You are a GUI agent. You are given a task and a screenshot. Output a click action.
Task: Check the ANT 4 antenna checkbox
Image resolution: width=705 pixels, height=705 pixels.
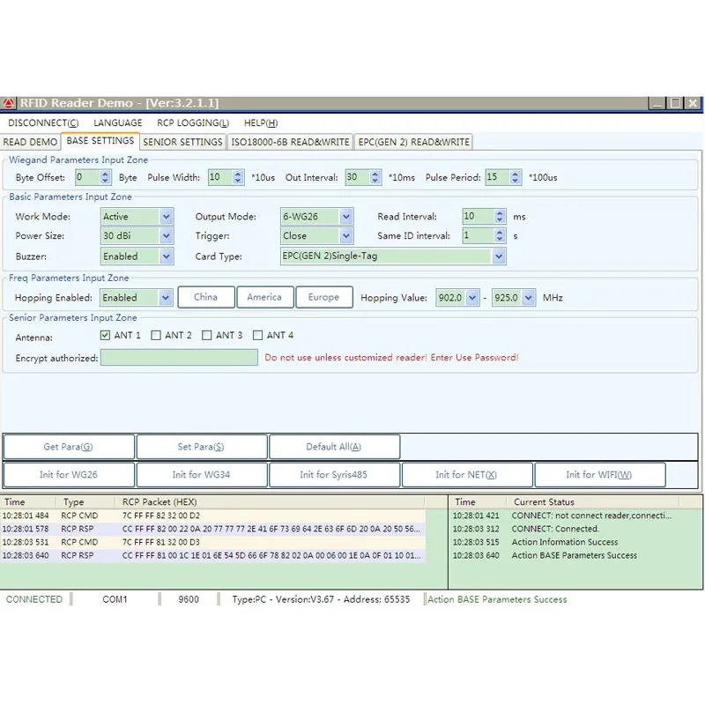[258, 335]
